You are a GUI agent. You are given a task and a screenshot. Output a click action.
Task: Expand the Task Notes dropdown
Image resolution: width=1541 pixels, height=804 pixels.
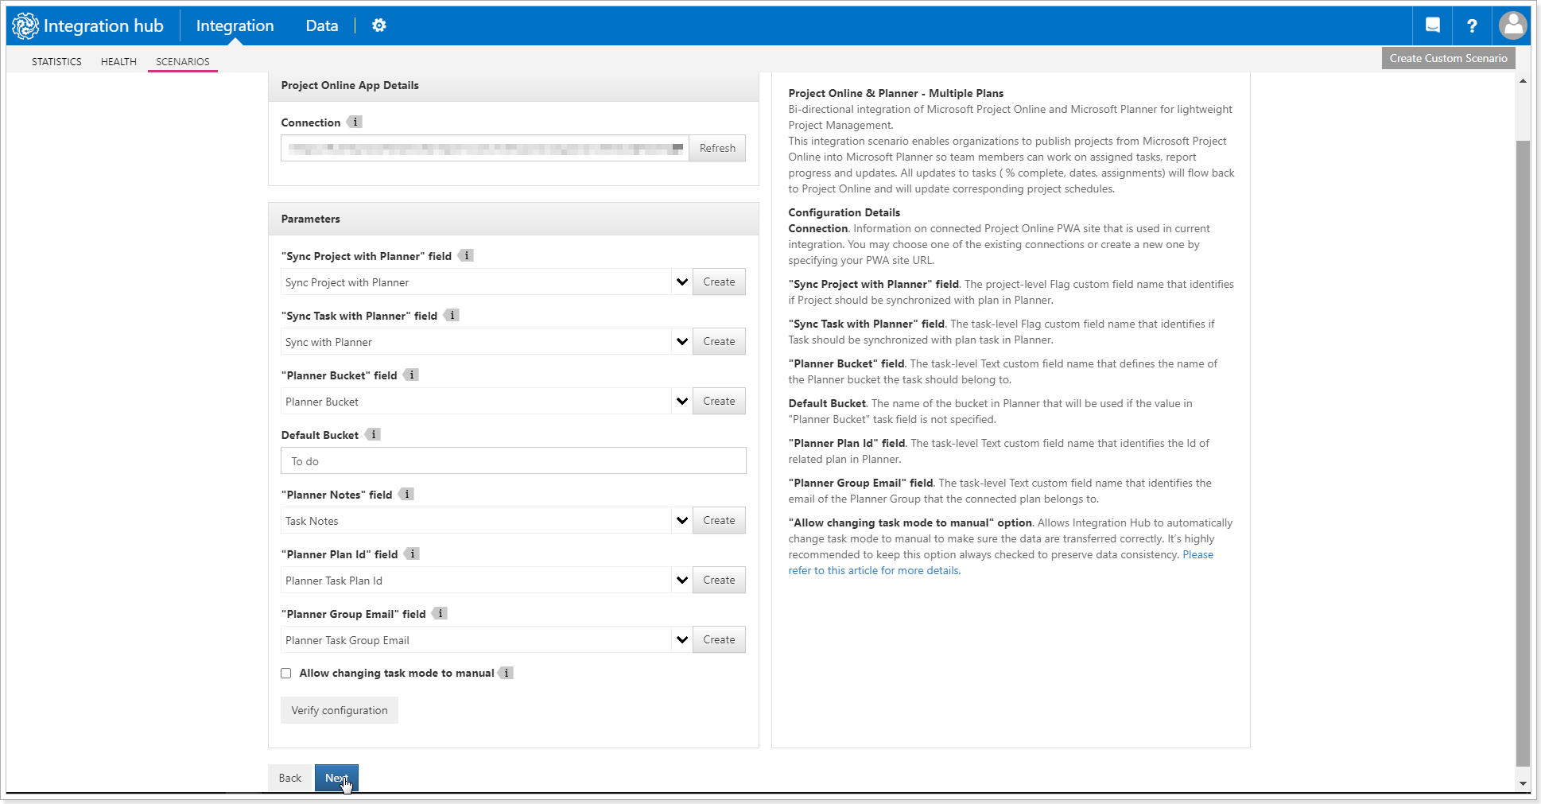point(681,520)
